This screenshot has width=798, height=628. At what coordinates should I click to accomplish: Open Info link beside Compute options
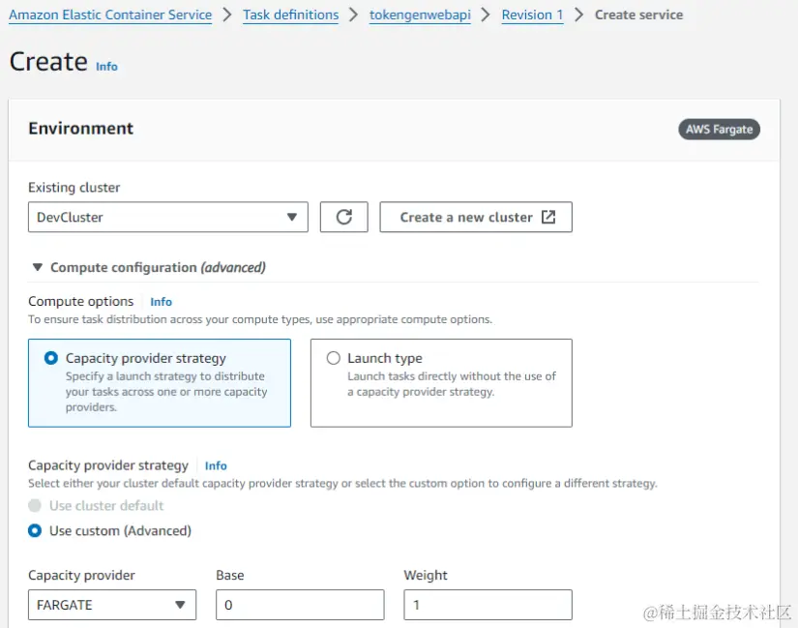(x=161, y=302)
